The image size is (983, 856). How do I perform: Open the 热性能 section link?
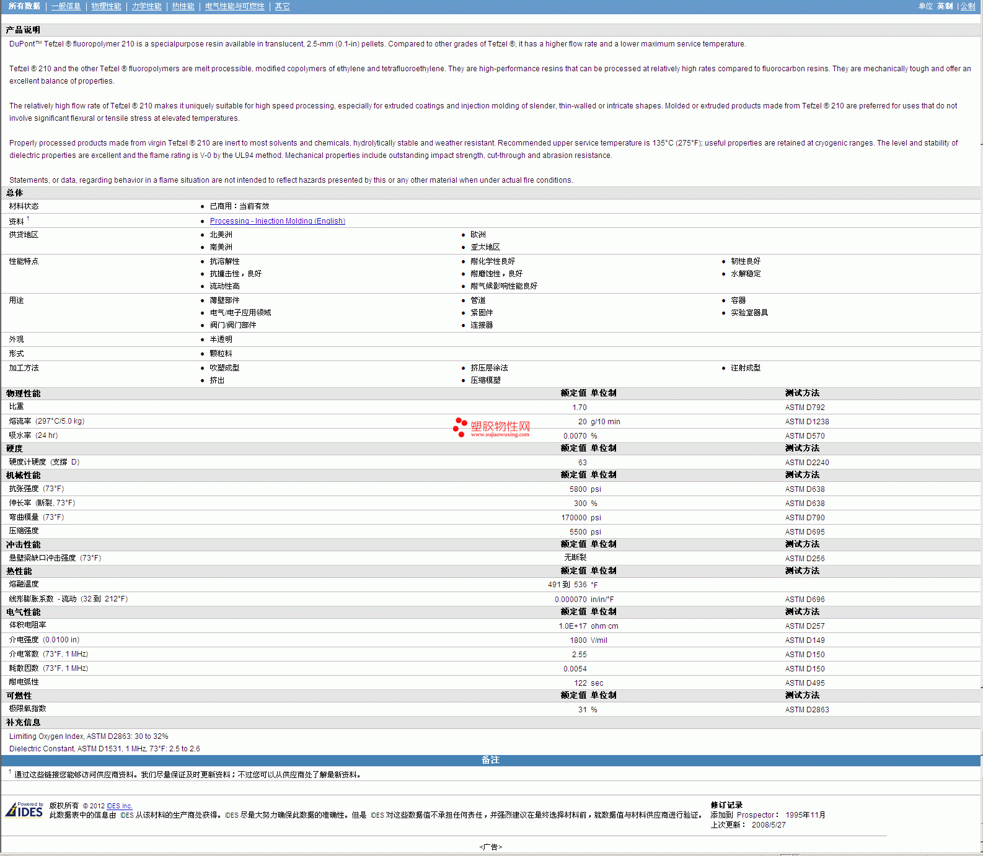(183, 6)
